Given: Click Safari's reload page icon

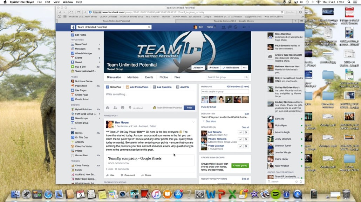Looking at the screenshot, I should (281, 12).
